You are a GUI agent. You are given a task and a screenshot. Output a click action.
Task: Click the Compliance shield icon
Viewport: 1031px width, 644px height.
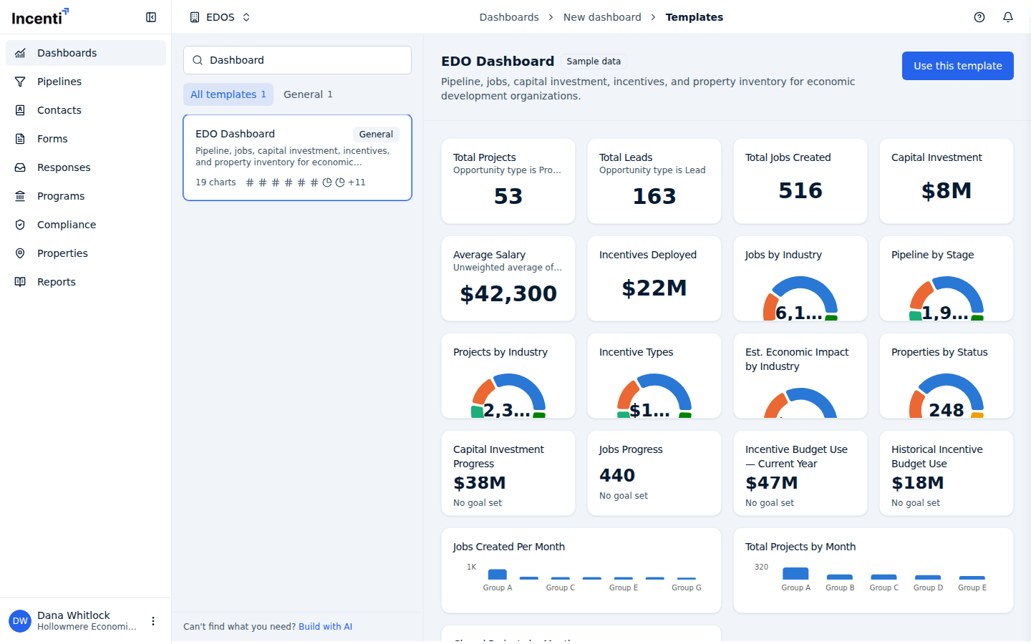click(x=20, y=225)
